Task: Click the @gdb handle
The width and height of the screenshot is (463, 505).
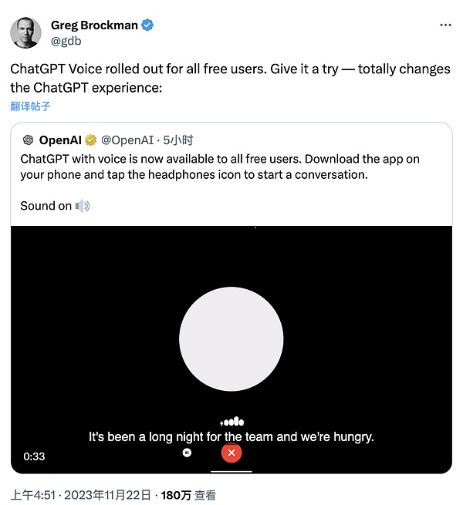Action: click(66, 41)
